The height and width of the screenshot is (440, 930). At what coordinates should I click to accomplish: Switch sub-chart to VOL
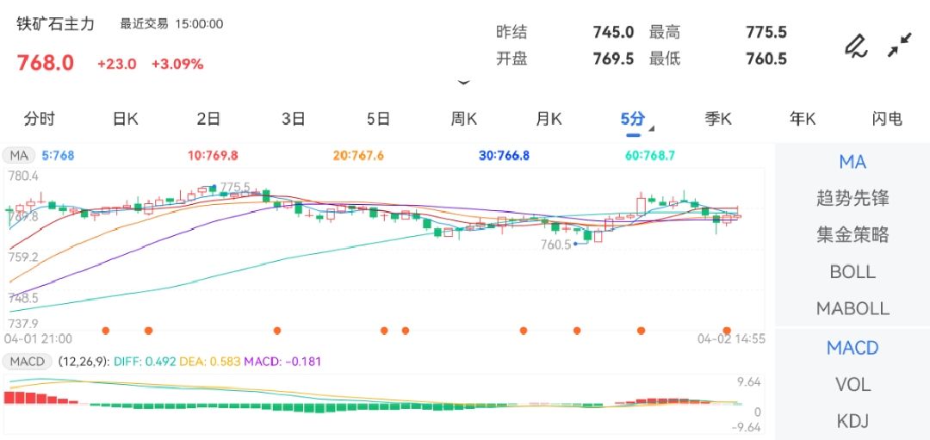[x=852, y=384]
